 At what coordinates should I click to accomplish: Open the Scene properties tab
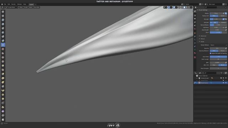click(195, 26)
